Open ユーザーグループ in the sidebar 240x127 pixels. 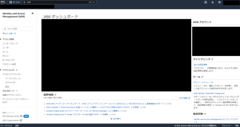tap(10, 44)
